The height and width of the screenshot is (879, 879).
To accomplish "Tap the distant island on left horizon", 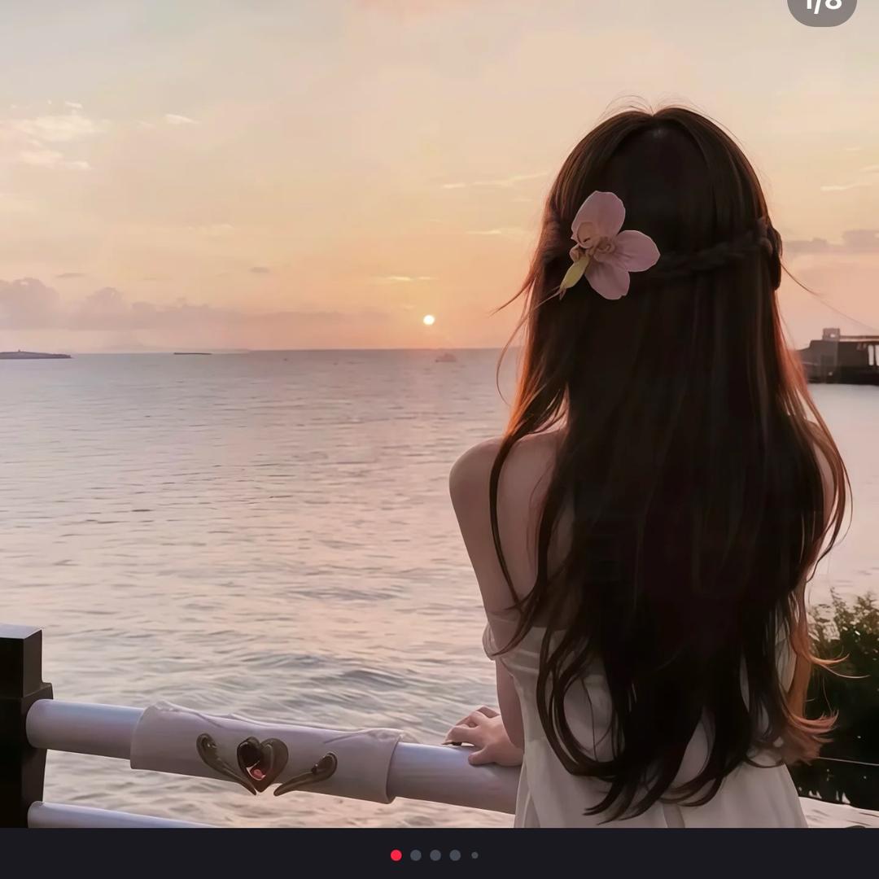I will (34, 355).
